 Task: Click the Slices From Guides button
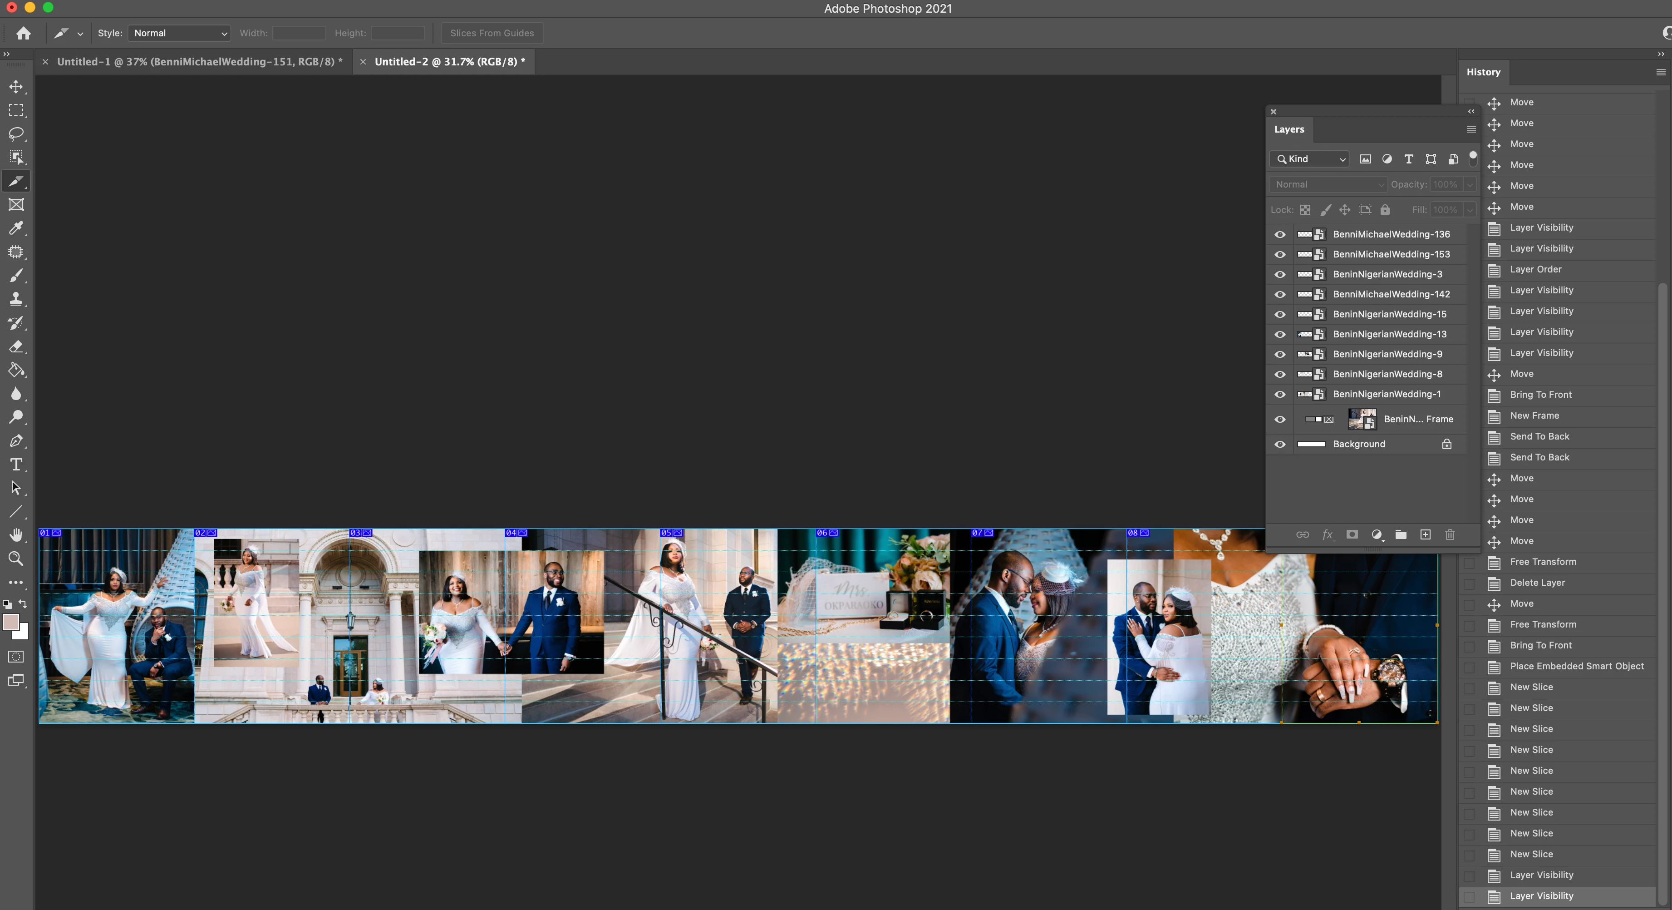pos(492,33)
